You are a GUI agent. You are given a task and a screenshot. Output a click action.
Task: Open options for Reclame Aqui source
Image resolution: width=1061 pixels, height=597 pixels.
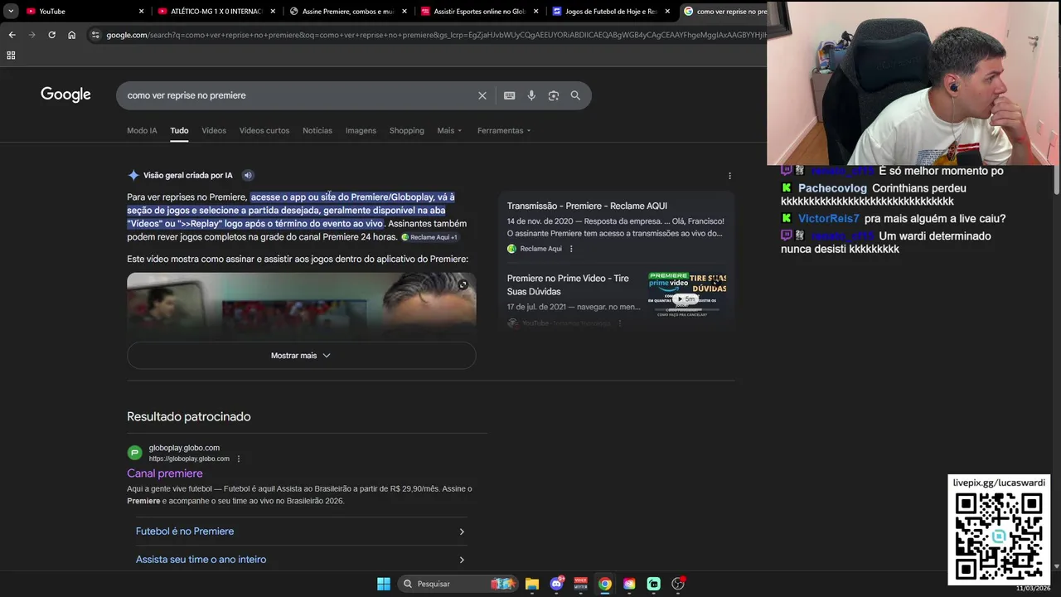click(571, 249)
